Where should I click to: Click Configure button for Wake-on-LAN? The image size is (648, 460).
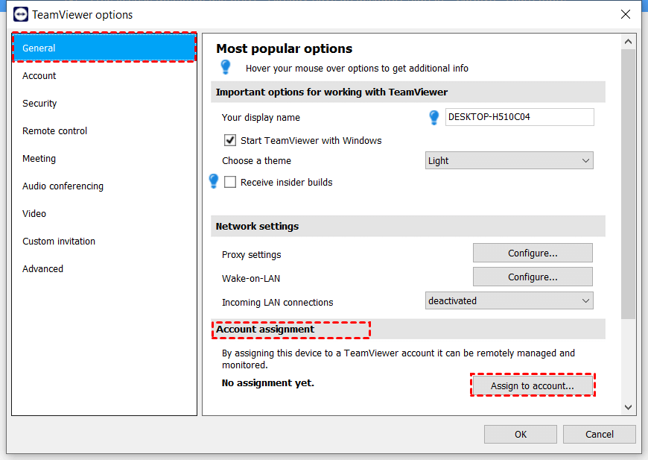coord(533,277)
